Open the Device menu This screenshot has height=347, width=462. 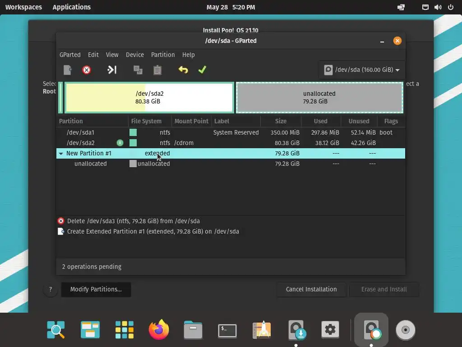pos(134,55)
